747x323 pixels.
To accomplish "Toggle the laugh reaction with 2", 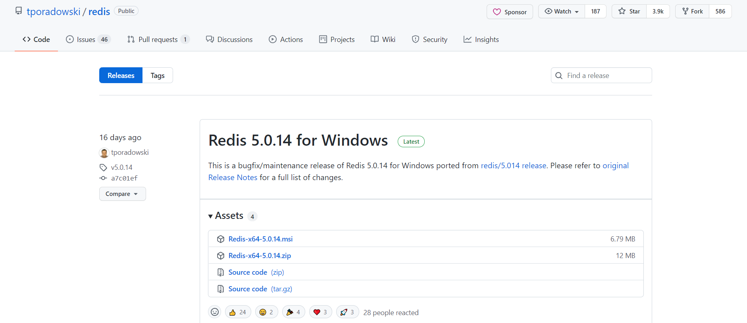I will tap(266, 312).
